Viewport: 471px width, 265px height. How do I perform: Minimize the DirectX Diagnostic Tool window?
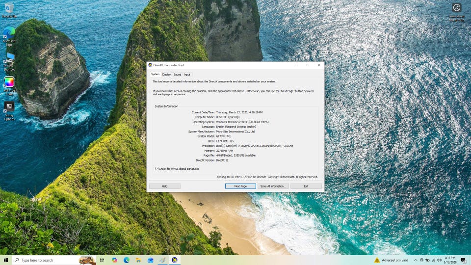click(296, 65)
